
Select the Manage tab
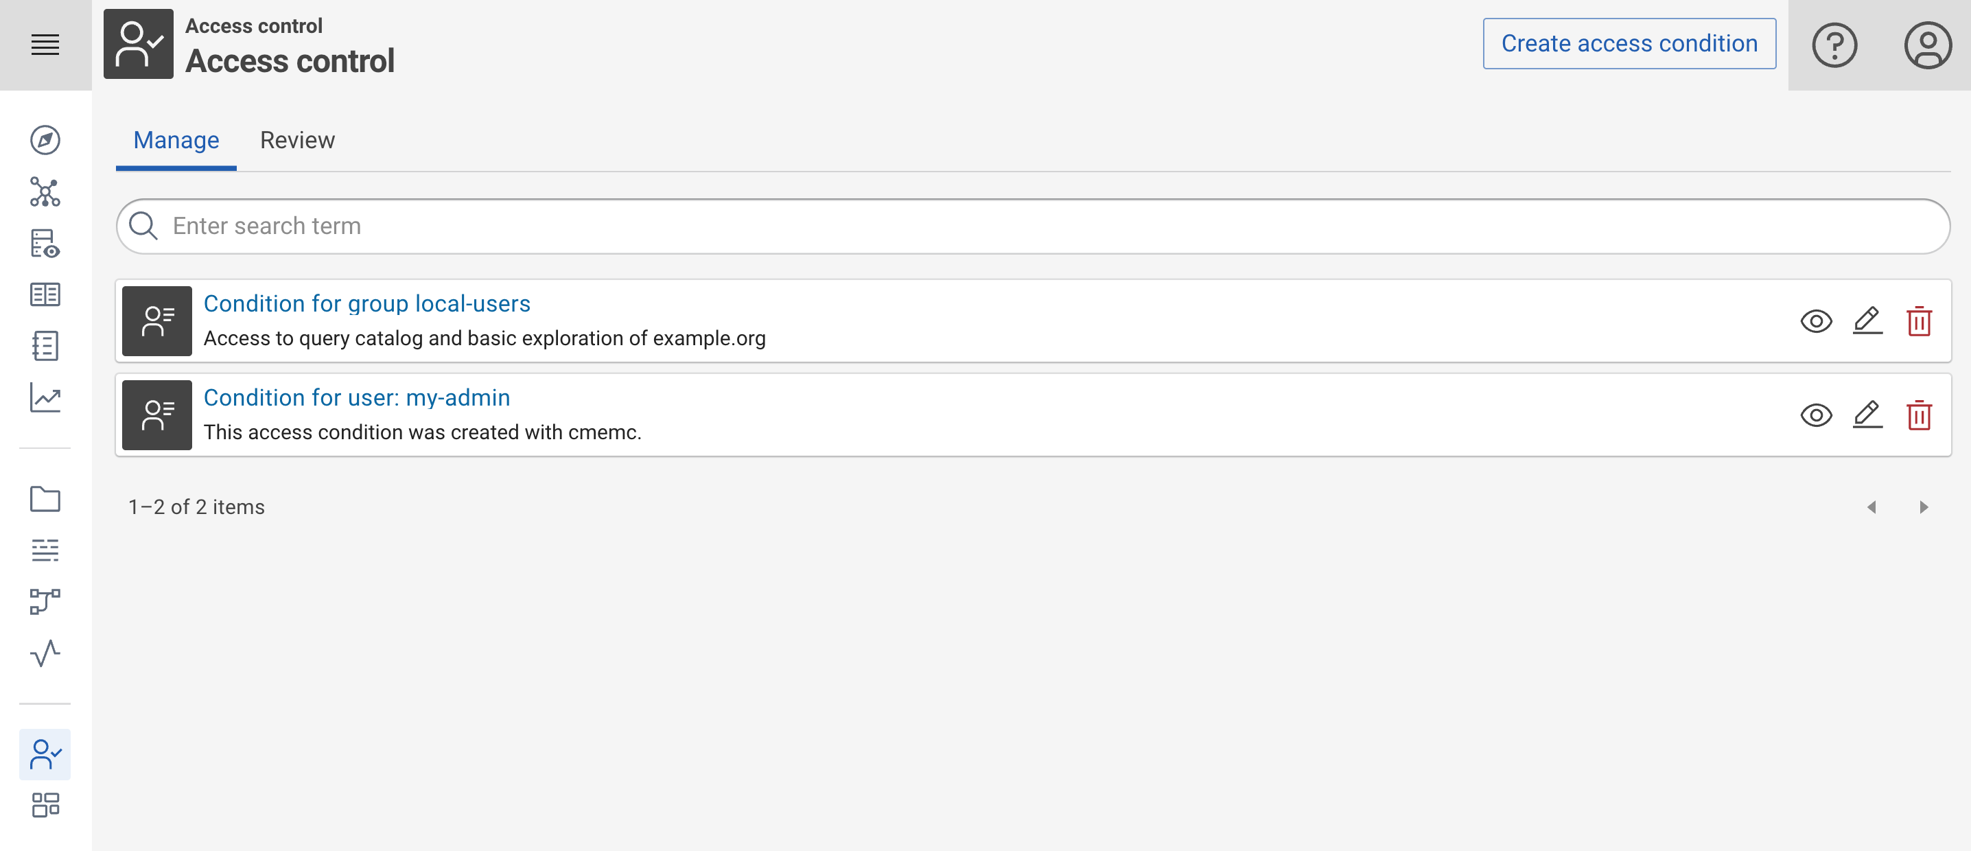pyautogui.click(x=176, y=141)
